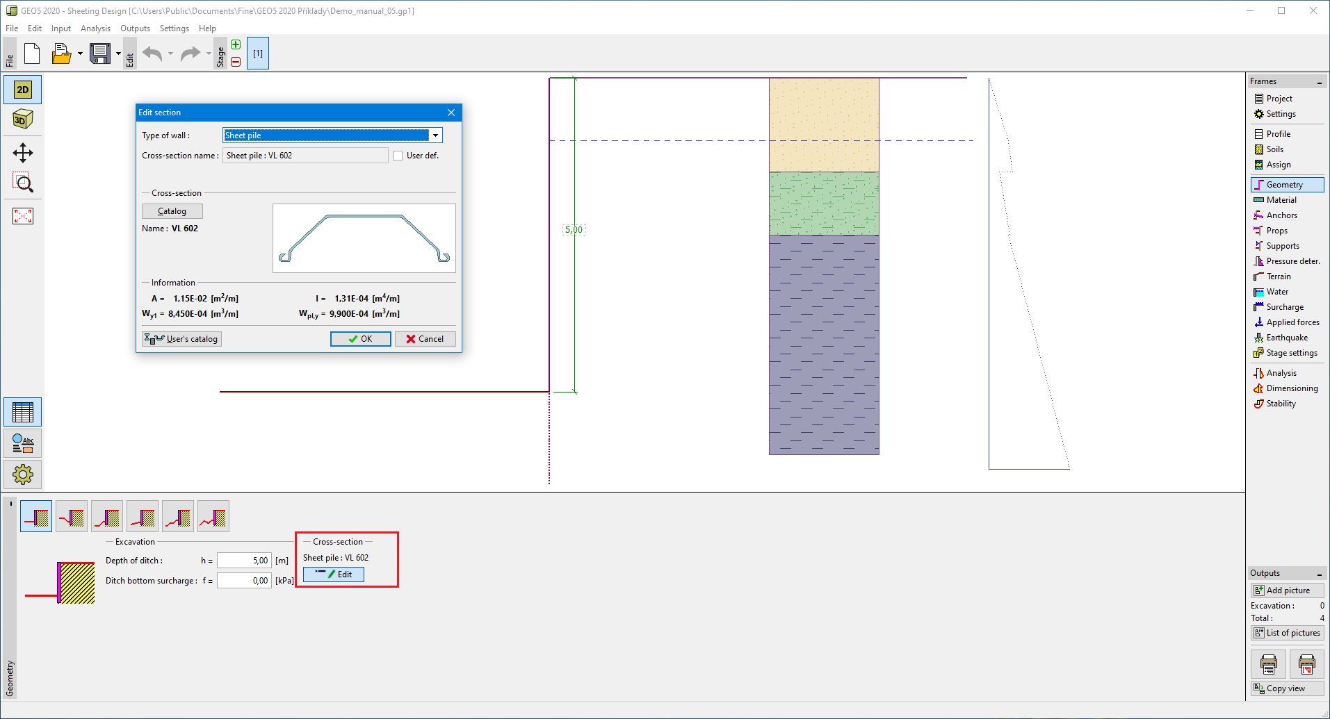The height and width of the screenshot is (719, 1330).
Task: Select construction stage [1]
Action: pos(258,53)
